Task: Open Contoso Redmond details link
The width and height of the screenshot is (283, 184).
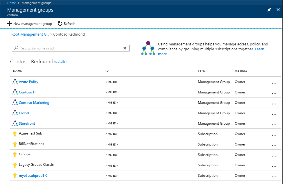Action: point(60,62)
